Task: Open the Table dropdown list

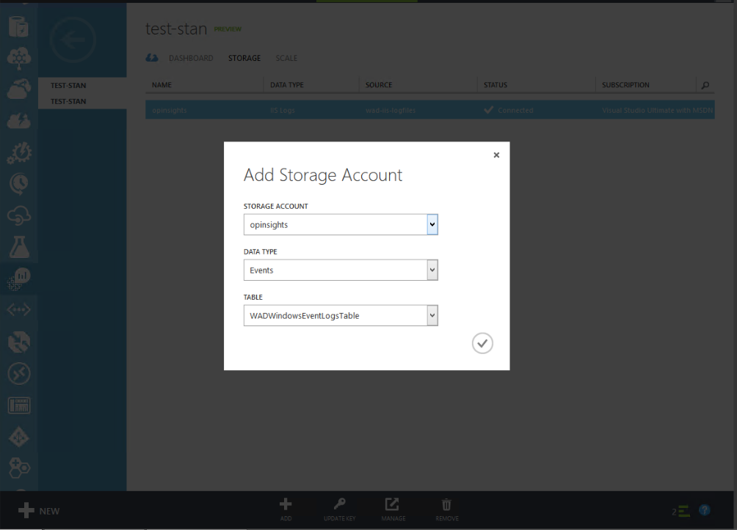Action: (432, 315)
